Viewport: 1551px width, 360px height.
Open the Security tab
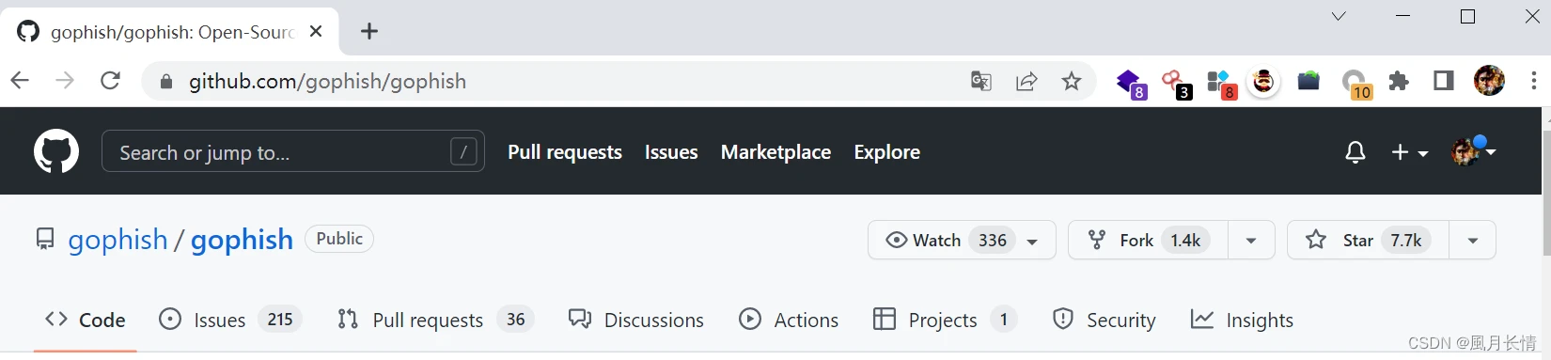click(x=1104, y=320)
